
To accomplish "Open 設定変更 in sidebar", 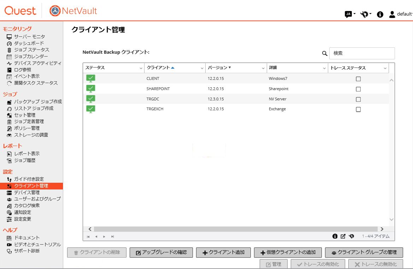I will pyautogui.click(x=23, y=219).
